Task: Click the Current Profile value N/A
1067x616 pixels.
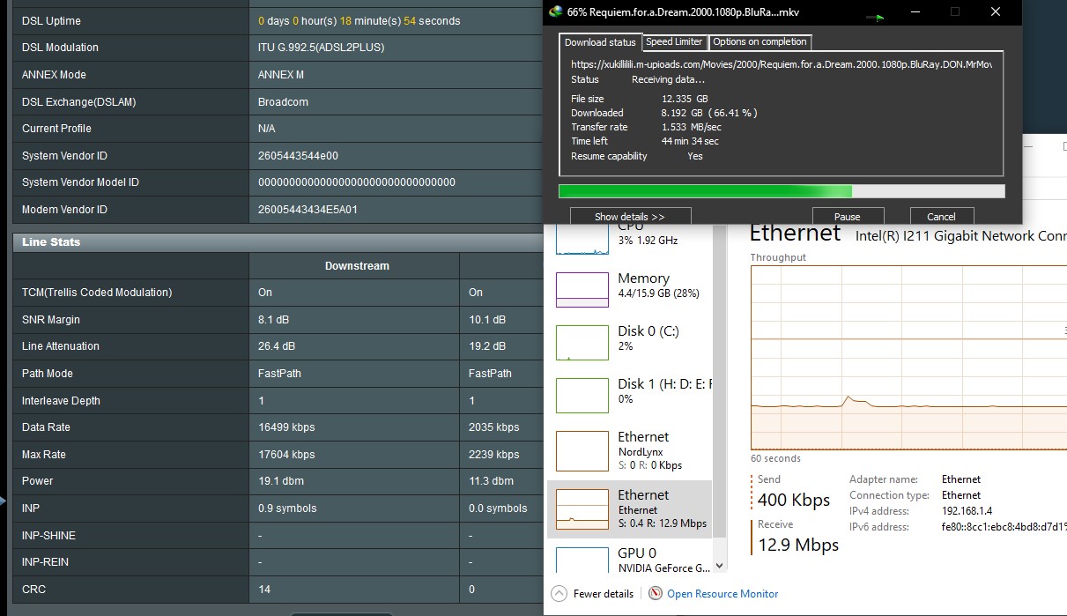Action: pyautogui.click(x=267, y=129)
